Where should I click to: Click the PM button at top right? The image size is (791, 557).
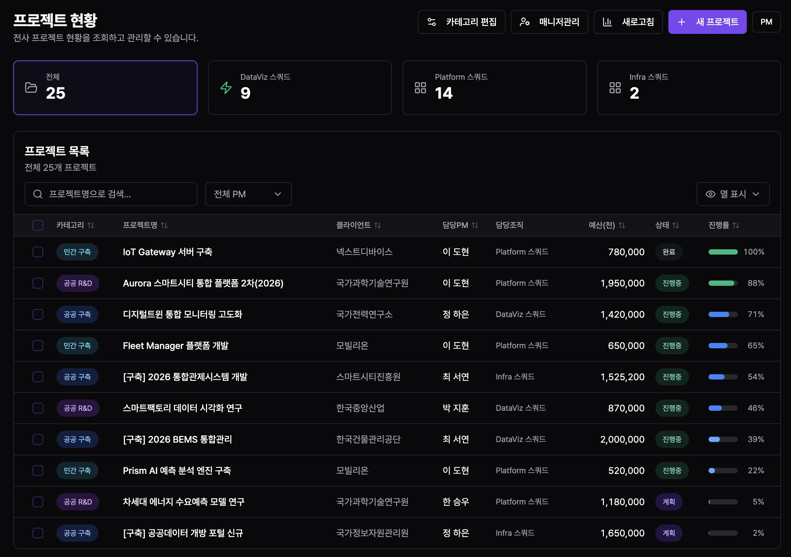point(766,22)
